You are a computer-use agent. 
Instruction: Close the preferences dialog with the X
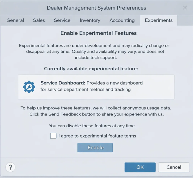[x=185, y=8]
